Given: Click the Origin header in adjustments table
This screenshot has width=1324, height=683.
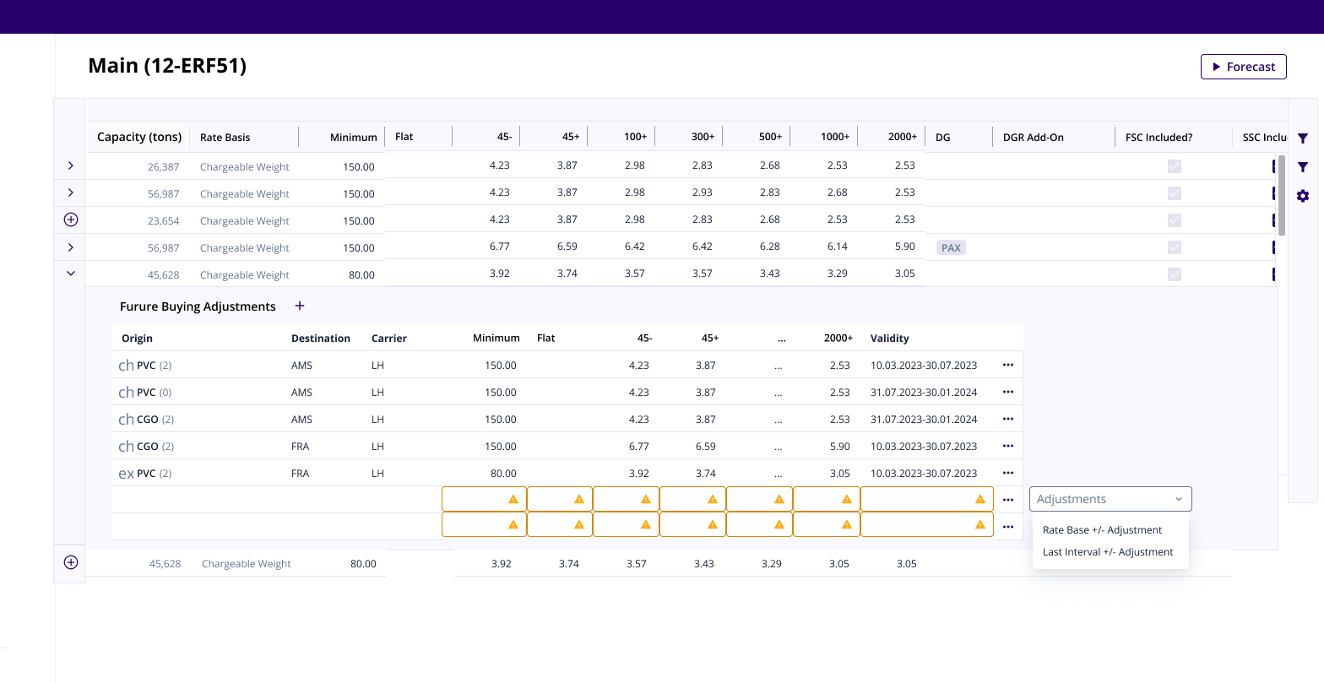Looking at the screenshot, I should tap(137, 338).
